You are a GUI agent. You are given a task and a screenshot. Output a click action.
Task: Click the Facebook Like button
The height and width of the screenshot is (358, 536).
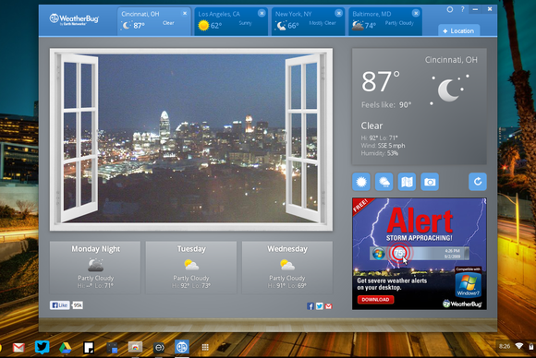[60, 305]
